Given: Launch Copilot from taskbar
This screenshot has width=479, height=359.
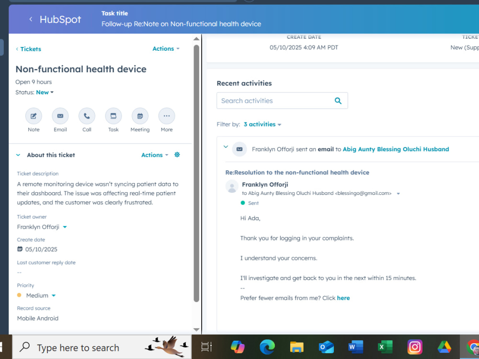Looking at the screenshot, I should coord(238,347).
